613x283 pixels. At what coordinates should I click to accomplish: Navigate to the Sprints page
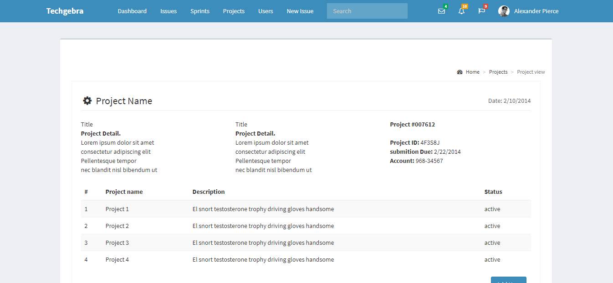click(x=200, y=11)
